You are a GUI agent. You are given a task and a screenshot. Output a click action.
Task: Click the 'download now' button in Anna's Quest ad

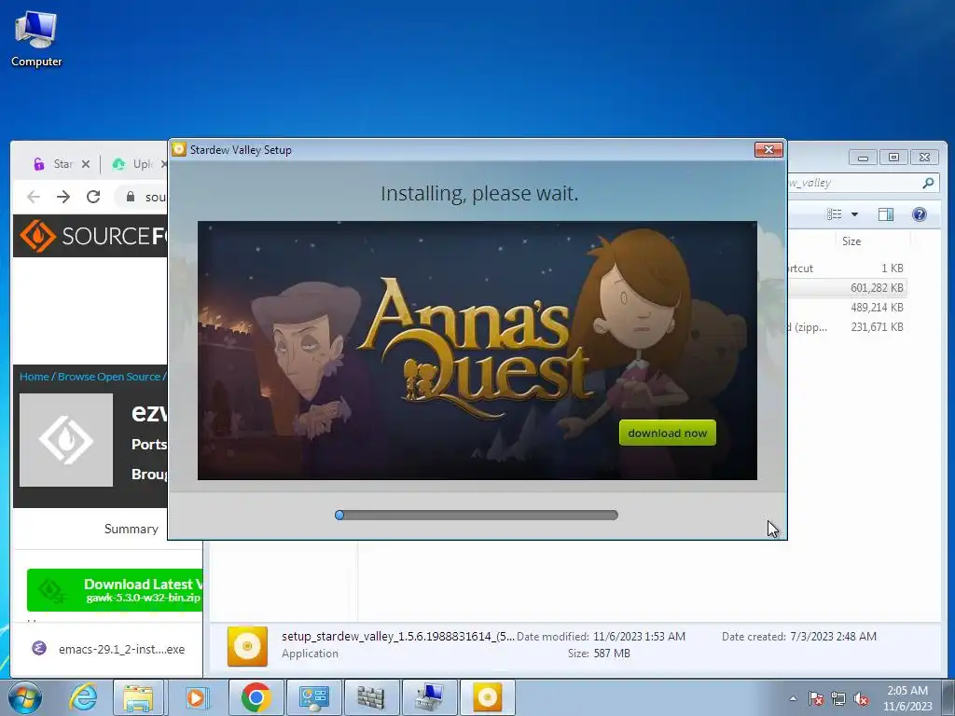click(x=668, y=433)
